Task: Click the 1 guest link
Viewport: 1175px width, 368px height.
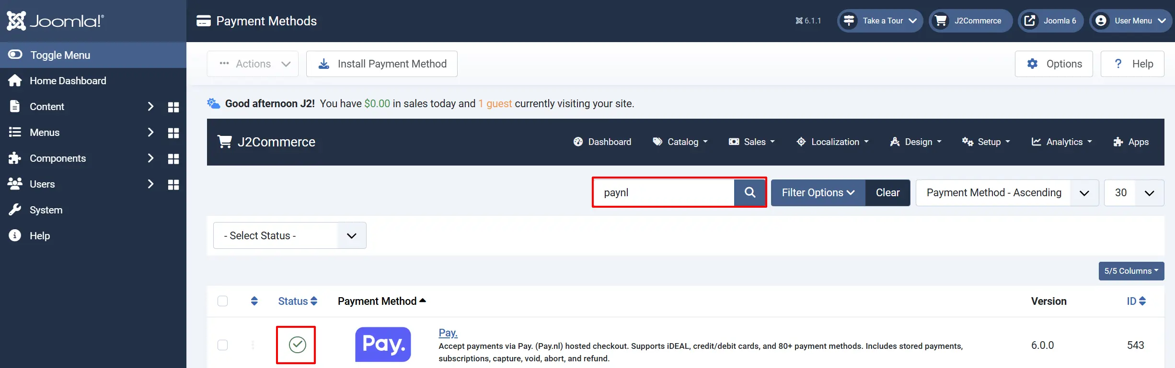Action: [x=495, y=103]
